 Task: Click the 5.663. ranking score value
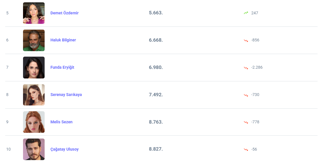156,13
